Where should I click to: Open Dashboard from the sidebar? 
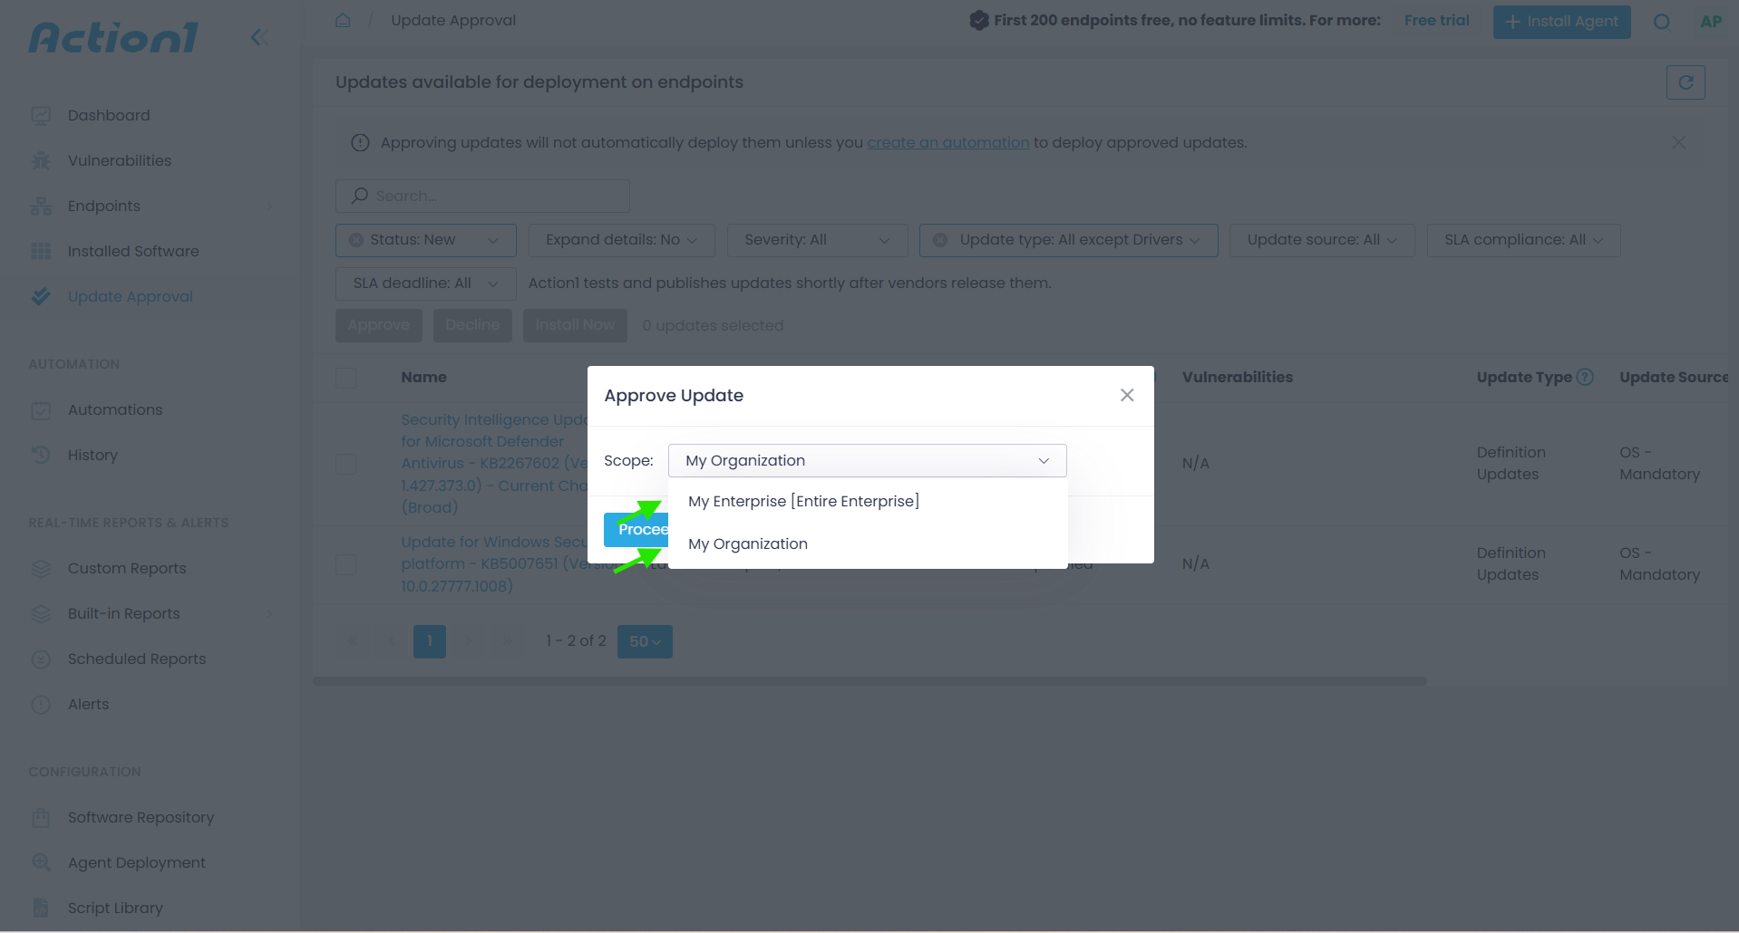tap(109, 115)
